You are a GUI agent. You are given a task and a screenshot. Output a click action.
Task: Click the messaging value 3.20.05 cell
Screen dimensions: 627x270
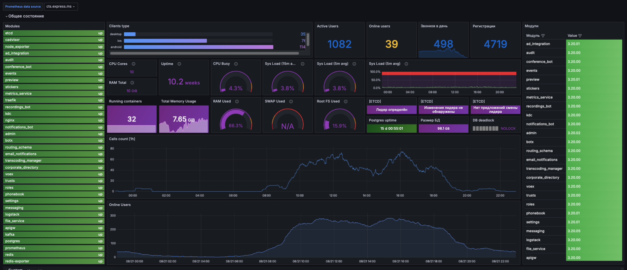point(594,231)
